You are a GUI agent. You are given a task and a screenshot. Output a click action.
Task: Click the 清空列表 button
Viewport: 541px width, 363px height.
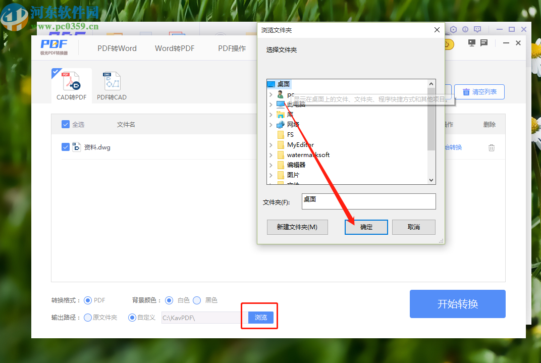point(479,92)
